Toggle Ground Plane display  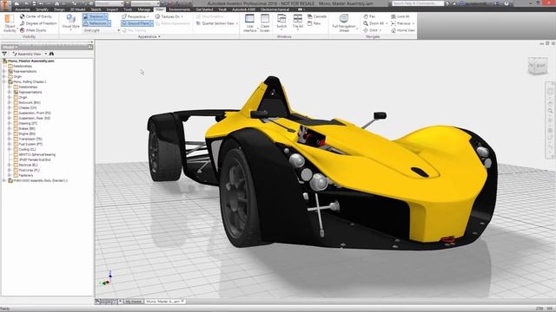pyautogui.click(x=136, y=23)
